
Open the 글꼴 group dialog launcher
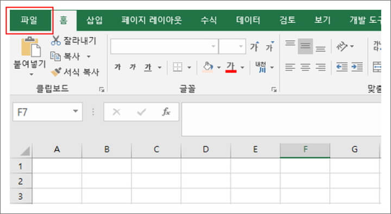click(x=274, y=90)
